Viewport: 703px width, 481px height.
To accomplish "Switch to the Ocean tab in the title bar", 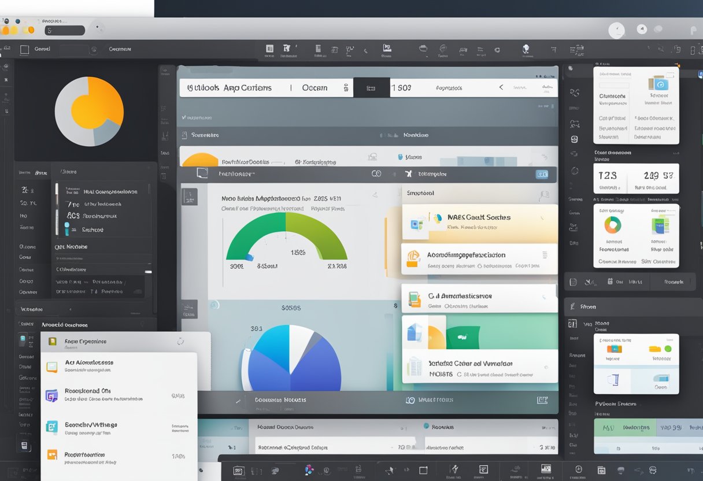I will pos(314,88).
